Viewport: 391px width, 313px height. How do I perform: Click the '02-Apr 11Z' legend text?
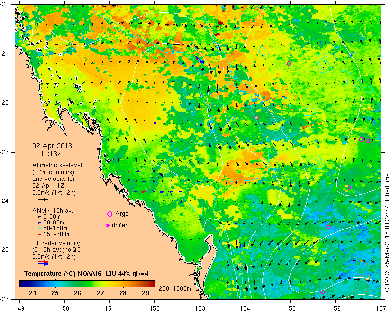(x=48, y=186)
